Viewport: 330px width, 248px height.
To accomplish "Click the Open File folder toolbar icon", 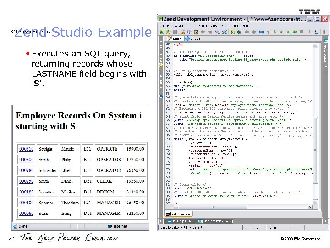I will 168,32.
